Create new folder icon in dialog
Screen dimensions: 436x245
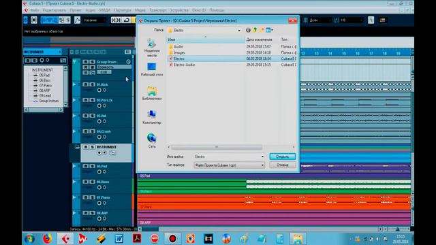tap(262, 30)
